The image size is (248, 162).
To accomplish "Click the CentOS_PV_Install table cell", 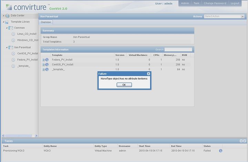I will [62, 64].
